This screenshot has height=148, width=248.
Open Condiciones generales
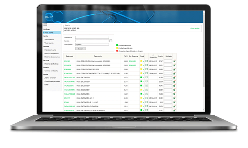[52, 81]
